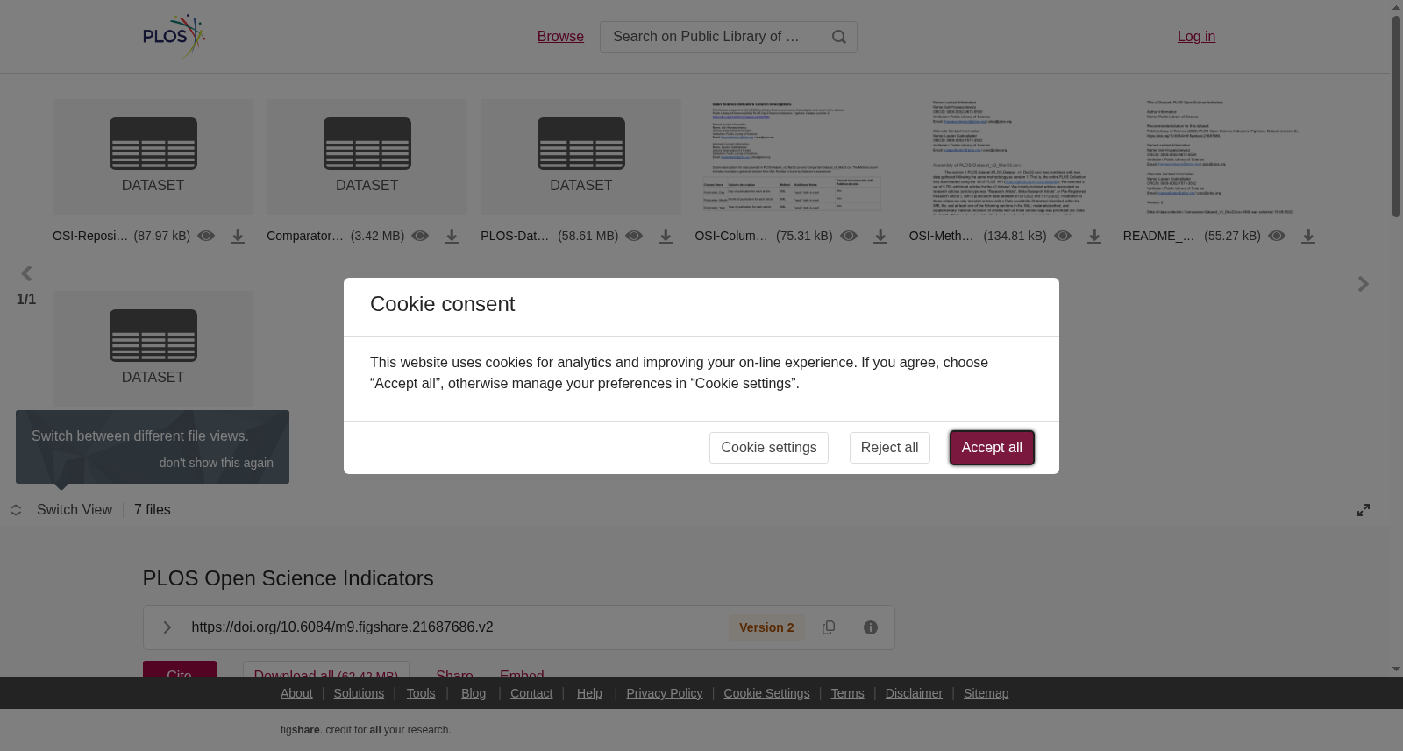The height and width of the screenshot is (751, 1403).
Task: Copy the DOI link icon
Action: click(x=829, y=627)
